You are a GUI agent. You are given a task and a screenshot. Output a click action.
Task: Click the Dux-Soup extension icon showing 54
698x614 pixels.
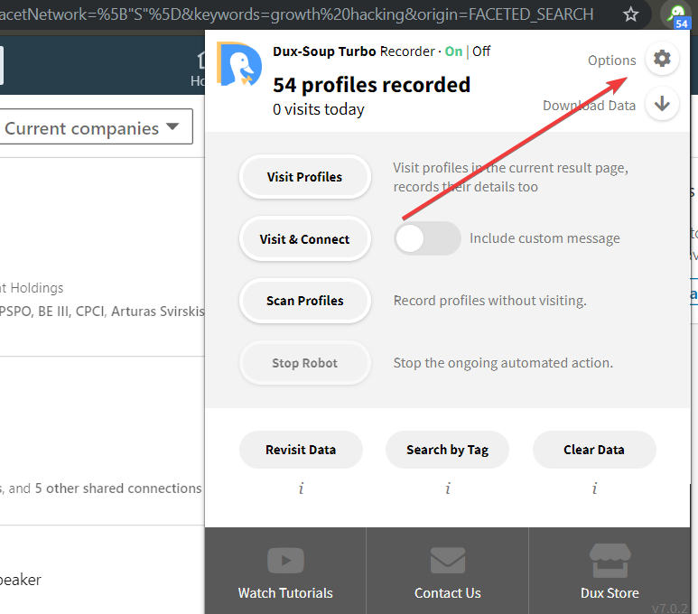[676, 15]
